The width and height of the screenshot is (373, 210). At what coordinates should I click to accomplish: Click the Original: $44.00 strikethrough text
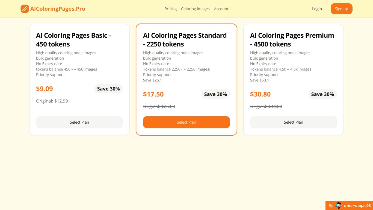click(266, 106)
